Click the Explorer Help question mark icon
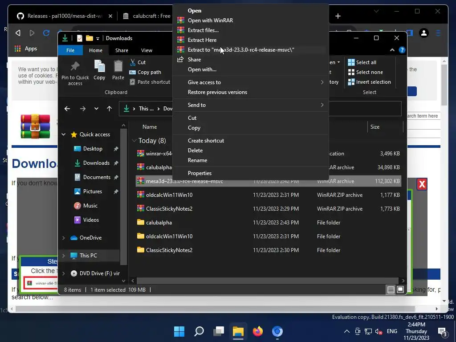Viewport: 456px width, 342px height. 402,50
